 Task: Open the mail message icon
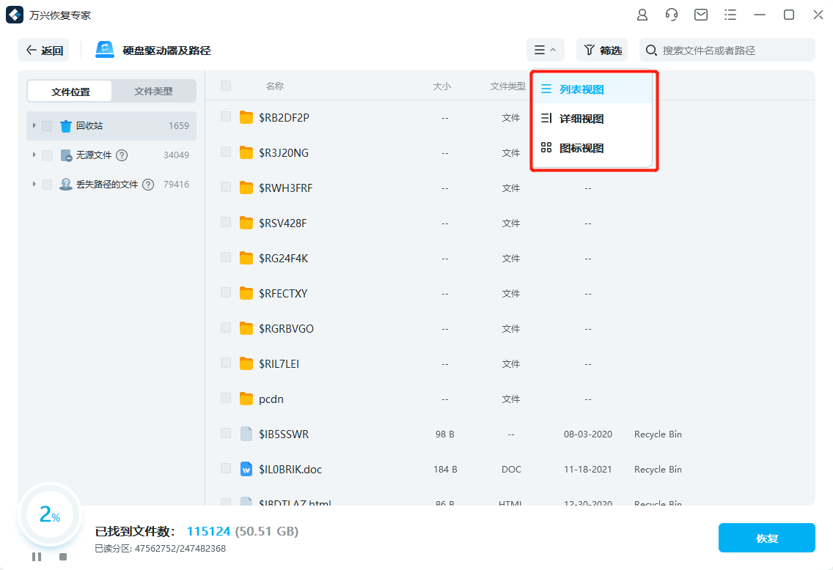coord(701,14)
